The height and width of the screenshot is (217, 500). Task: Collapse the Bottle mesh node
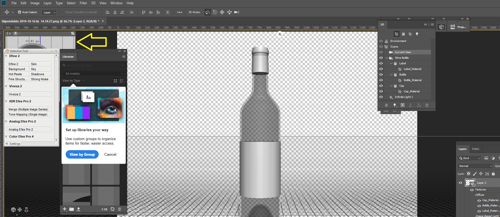(391, 75)
